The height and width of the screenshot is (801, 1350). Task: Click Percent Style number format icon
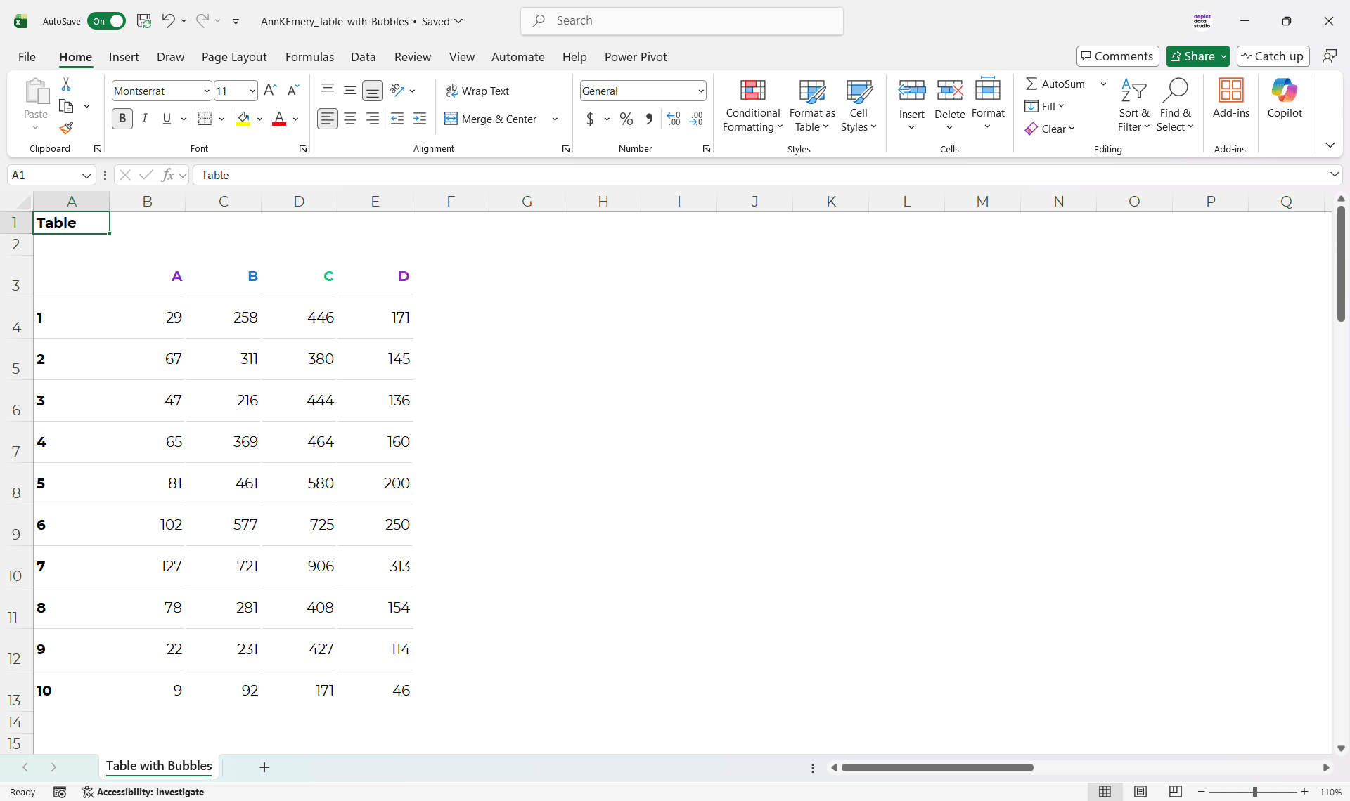pos(626,119)
